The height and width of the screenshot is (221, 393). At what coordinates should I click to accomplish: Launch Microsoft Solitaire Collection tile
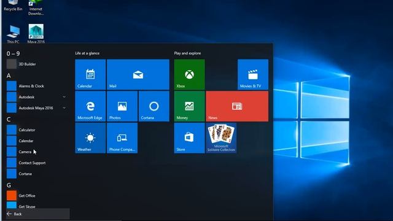(221, 138)
